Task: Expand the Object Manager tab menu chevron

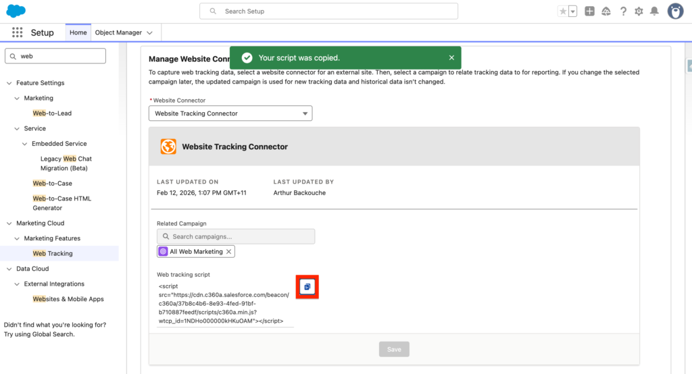Action: [150, 32]
